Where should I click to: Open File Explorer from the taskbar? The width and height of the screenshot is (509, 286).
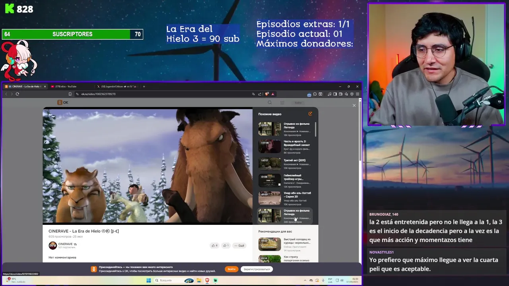[198, 280]
